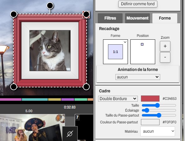The image size is (185, 141).
Task: Switch to the Filtres tab
Action: (110, 18)
